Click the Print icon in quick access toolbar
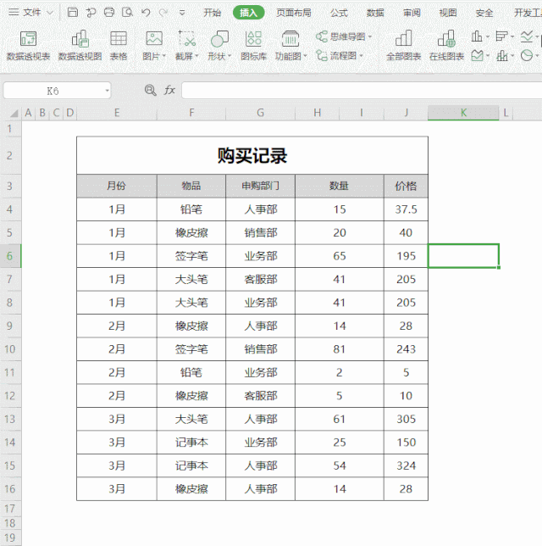The image size is (542, 546). tap(109, 13)
